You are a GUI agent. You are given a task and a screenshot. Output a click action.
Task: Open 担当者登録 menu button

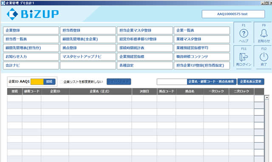click(x=88, y=30)
